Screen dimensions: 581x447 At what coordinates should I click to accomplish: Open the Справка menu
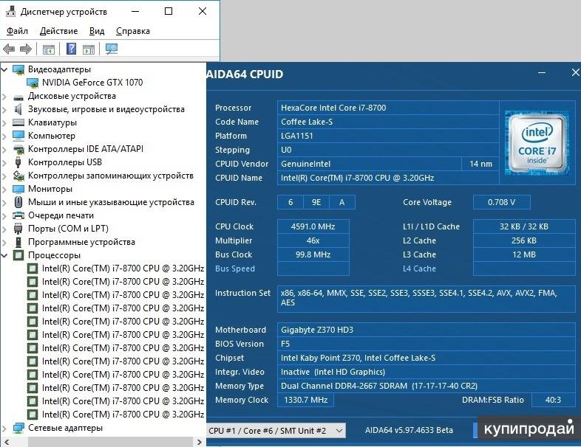[133, 31]
